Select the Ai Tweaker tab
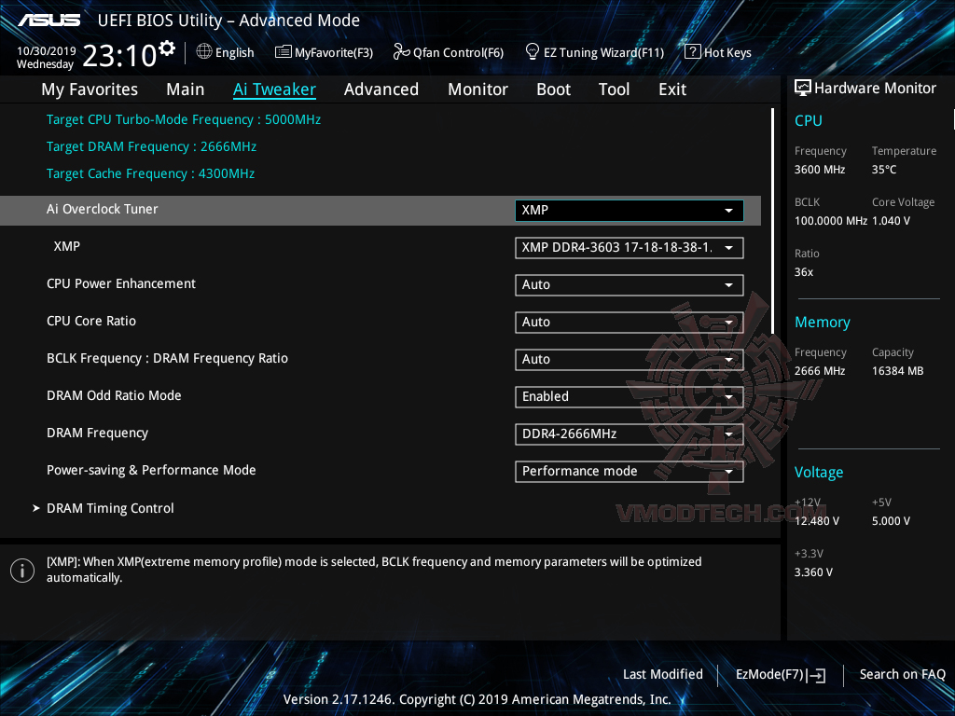The height and width of the screenshot is (716, 955). point(274,89)
